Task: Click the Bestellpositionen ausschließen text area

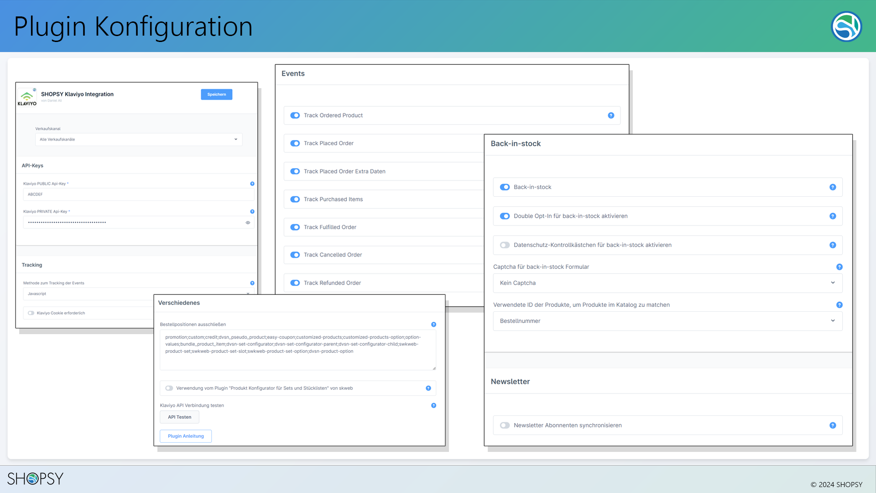Action: 298,350
